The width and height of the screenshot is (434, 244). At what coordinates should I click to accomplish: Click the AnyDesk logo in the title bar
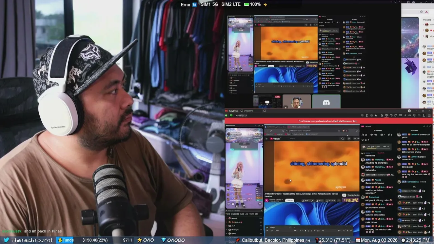[x=226, y=111]
